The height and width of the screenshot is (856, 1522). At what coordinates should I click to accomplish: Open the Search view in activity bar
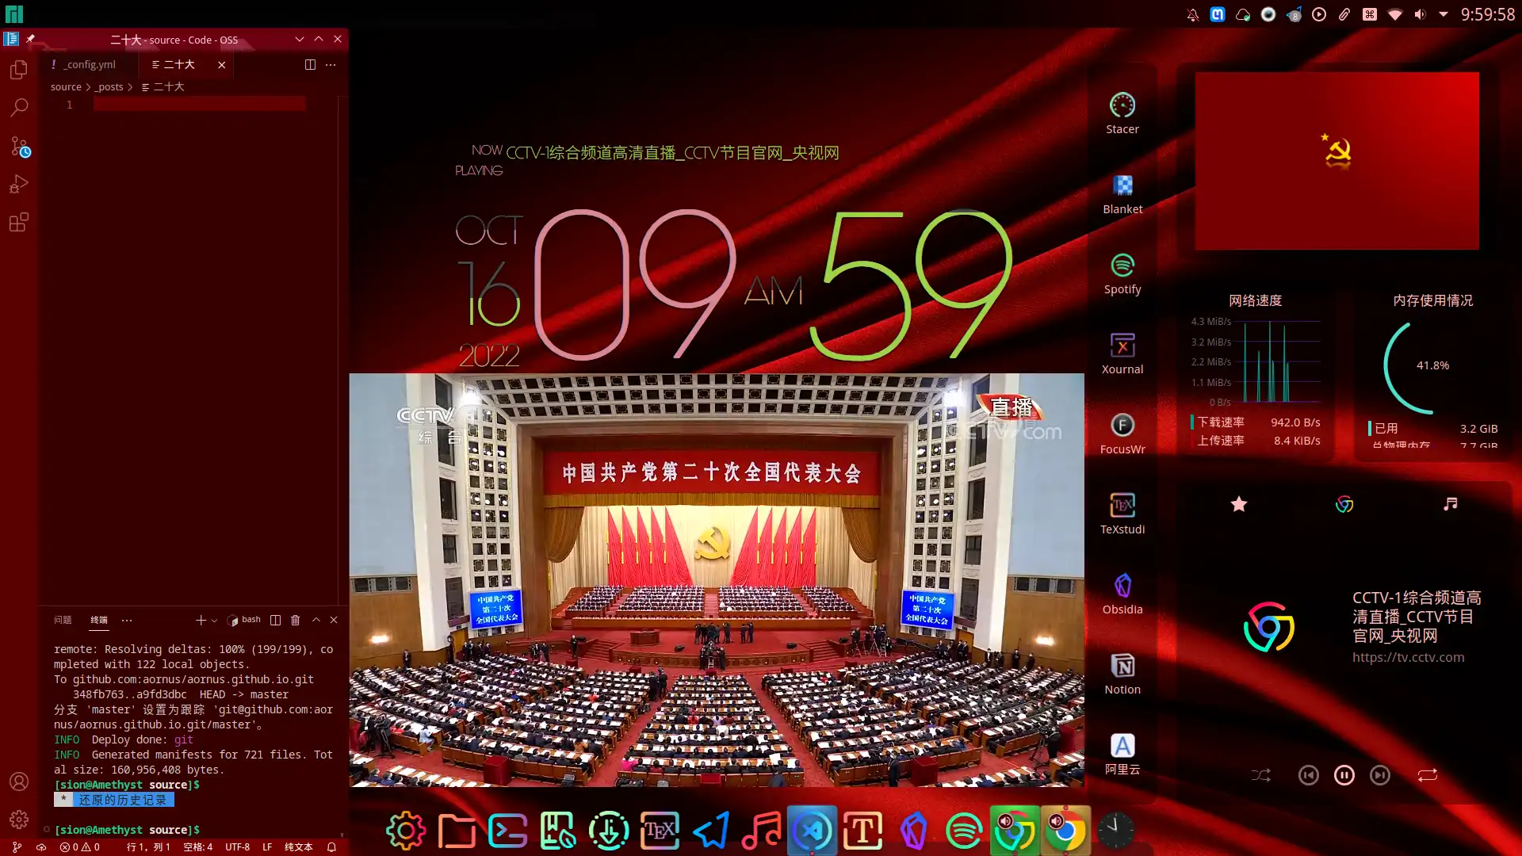(19, 107)
